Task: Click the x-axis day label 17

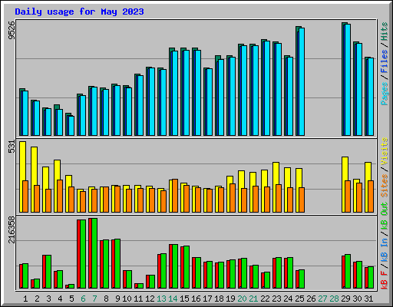Action: (x=207, y=299)
